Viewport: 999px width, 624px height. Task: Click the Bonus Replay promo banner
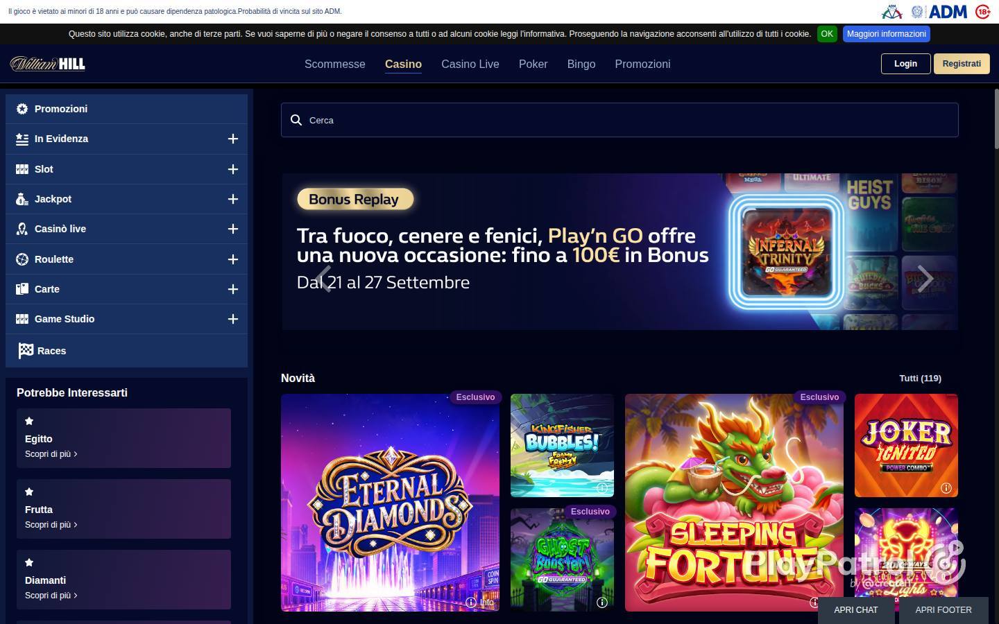click(x=620, y=252)
